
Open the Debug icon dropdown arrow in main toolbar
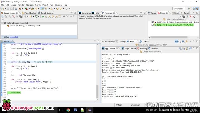point(23,9)
